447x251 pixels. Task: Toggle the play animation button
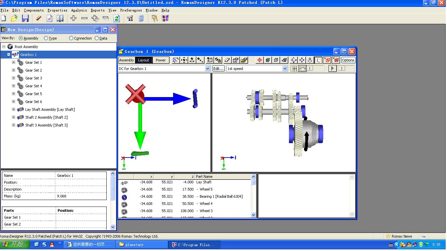(x=332, y=69)
